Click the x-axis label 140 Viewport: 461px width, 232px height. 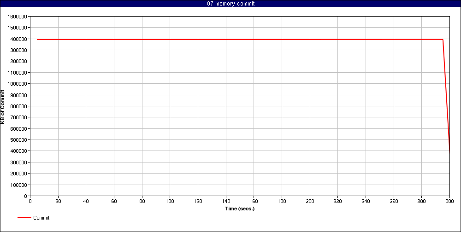click(x=226, y=201)
